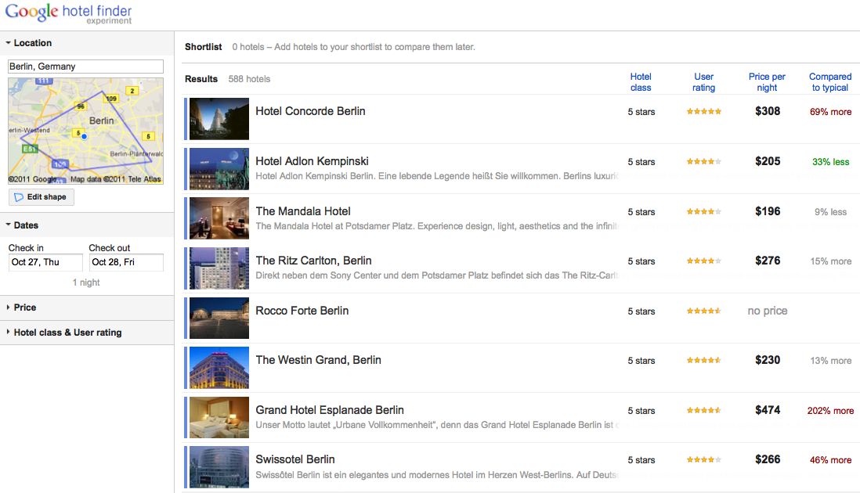Viewport: 860px width, 493px height.
Task: Collapse the Dates section
Action: pyautogui.click(x=22, y=225)
